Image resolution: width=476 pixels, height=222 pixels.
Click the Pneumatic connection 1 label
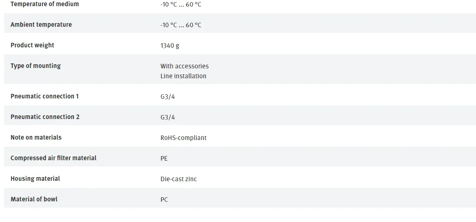[45, 96]
